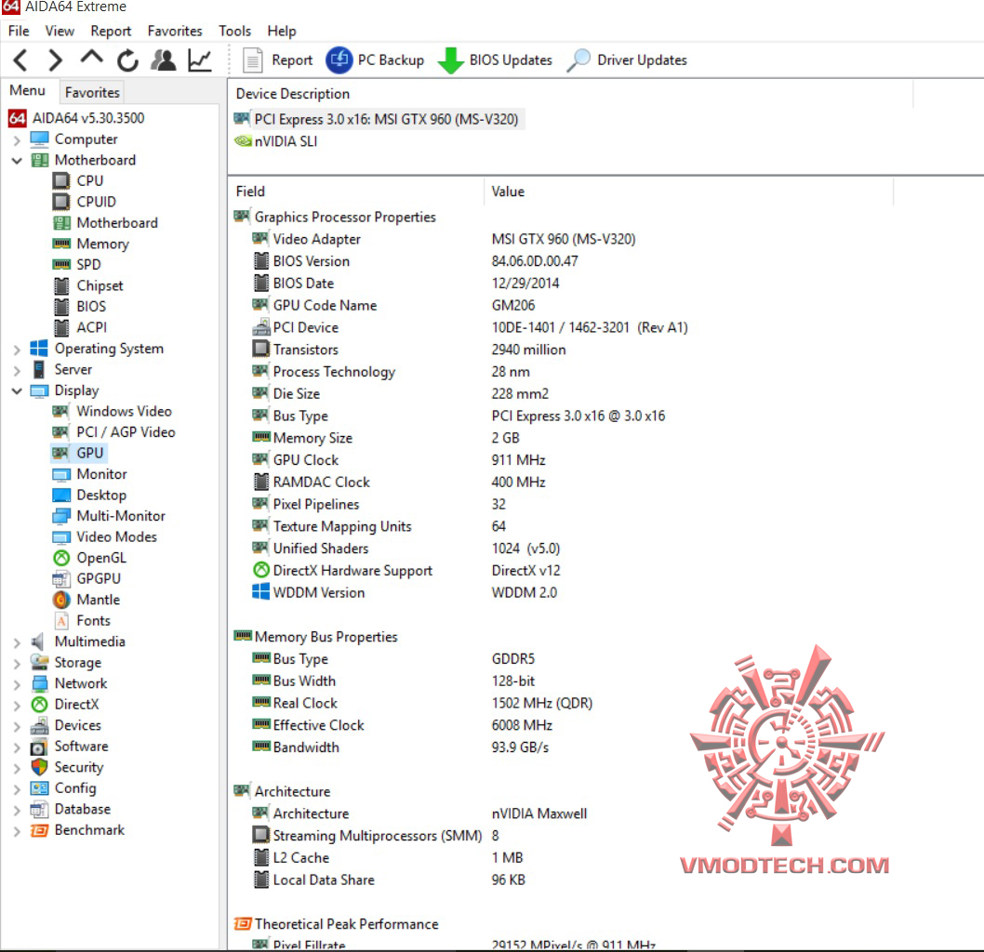The image size is (984, 952).
Task: Go back with the left arrow toolbar icon
Action: 20,60
